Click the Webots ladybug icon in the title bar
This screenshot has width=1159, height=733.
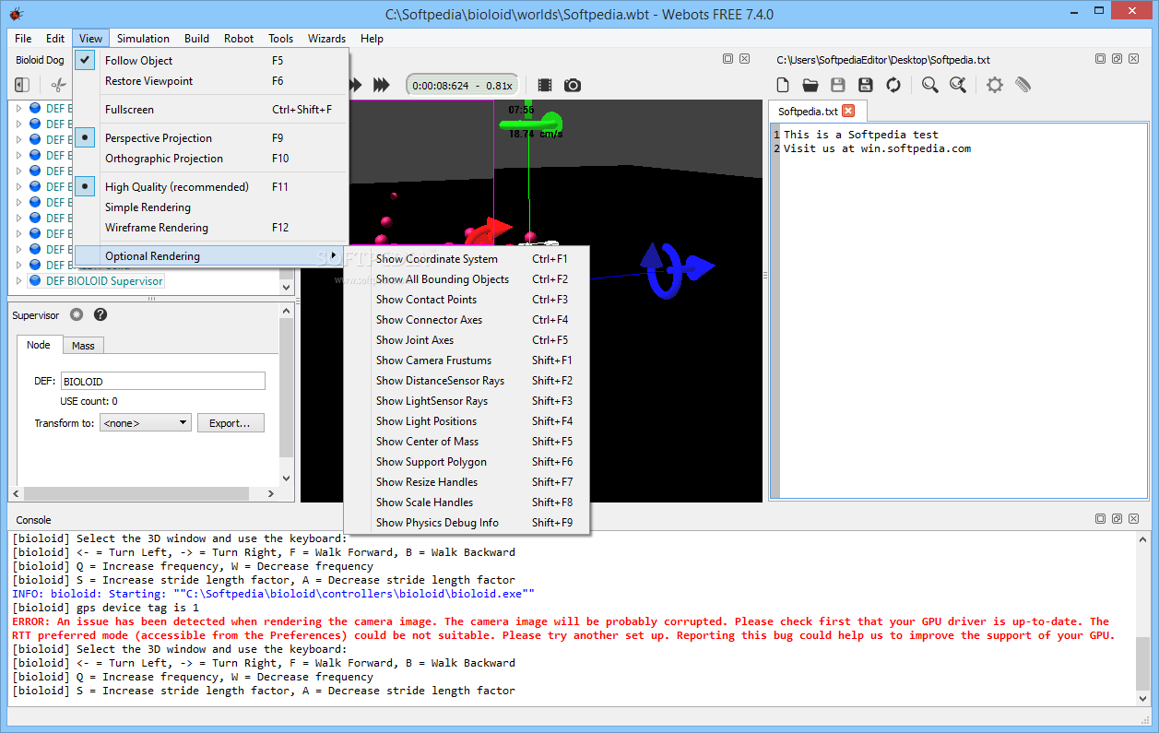point(16,14)
